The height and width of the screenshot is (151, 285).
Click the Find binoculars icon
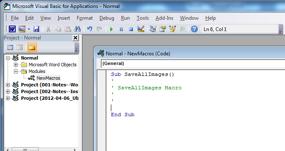point(78,29)
